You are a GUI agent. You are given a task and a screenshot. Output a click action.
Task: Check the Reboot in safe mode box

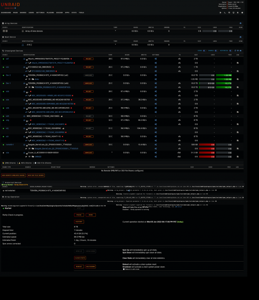tap(124, 269)
